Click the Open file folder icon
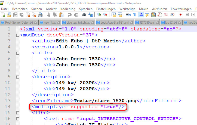197x125 pixels. (9, 15)
